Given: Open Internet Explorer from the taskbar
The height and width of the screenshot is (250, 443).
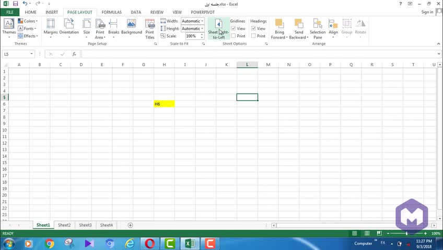Looking at the screenshot, I should coord(130,243).
